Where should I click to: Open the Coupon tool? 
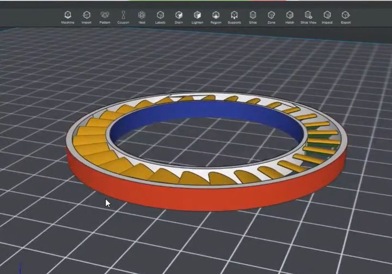(123, 16)
